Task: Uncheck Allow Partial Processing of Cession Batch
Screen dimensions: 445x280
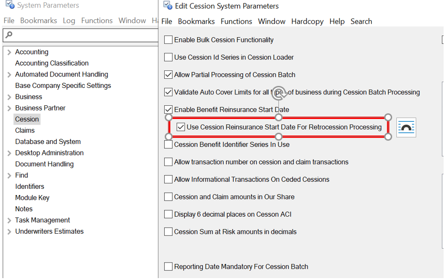Action: coord(168,75)
